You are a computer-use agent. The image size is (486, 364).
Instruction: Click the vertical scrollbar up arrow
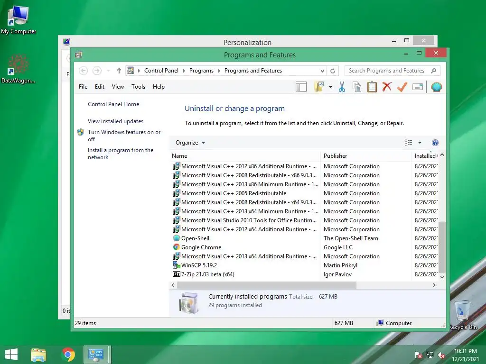click(442, 155)
